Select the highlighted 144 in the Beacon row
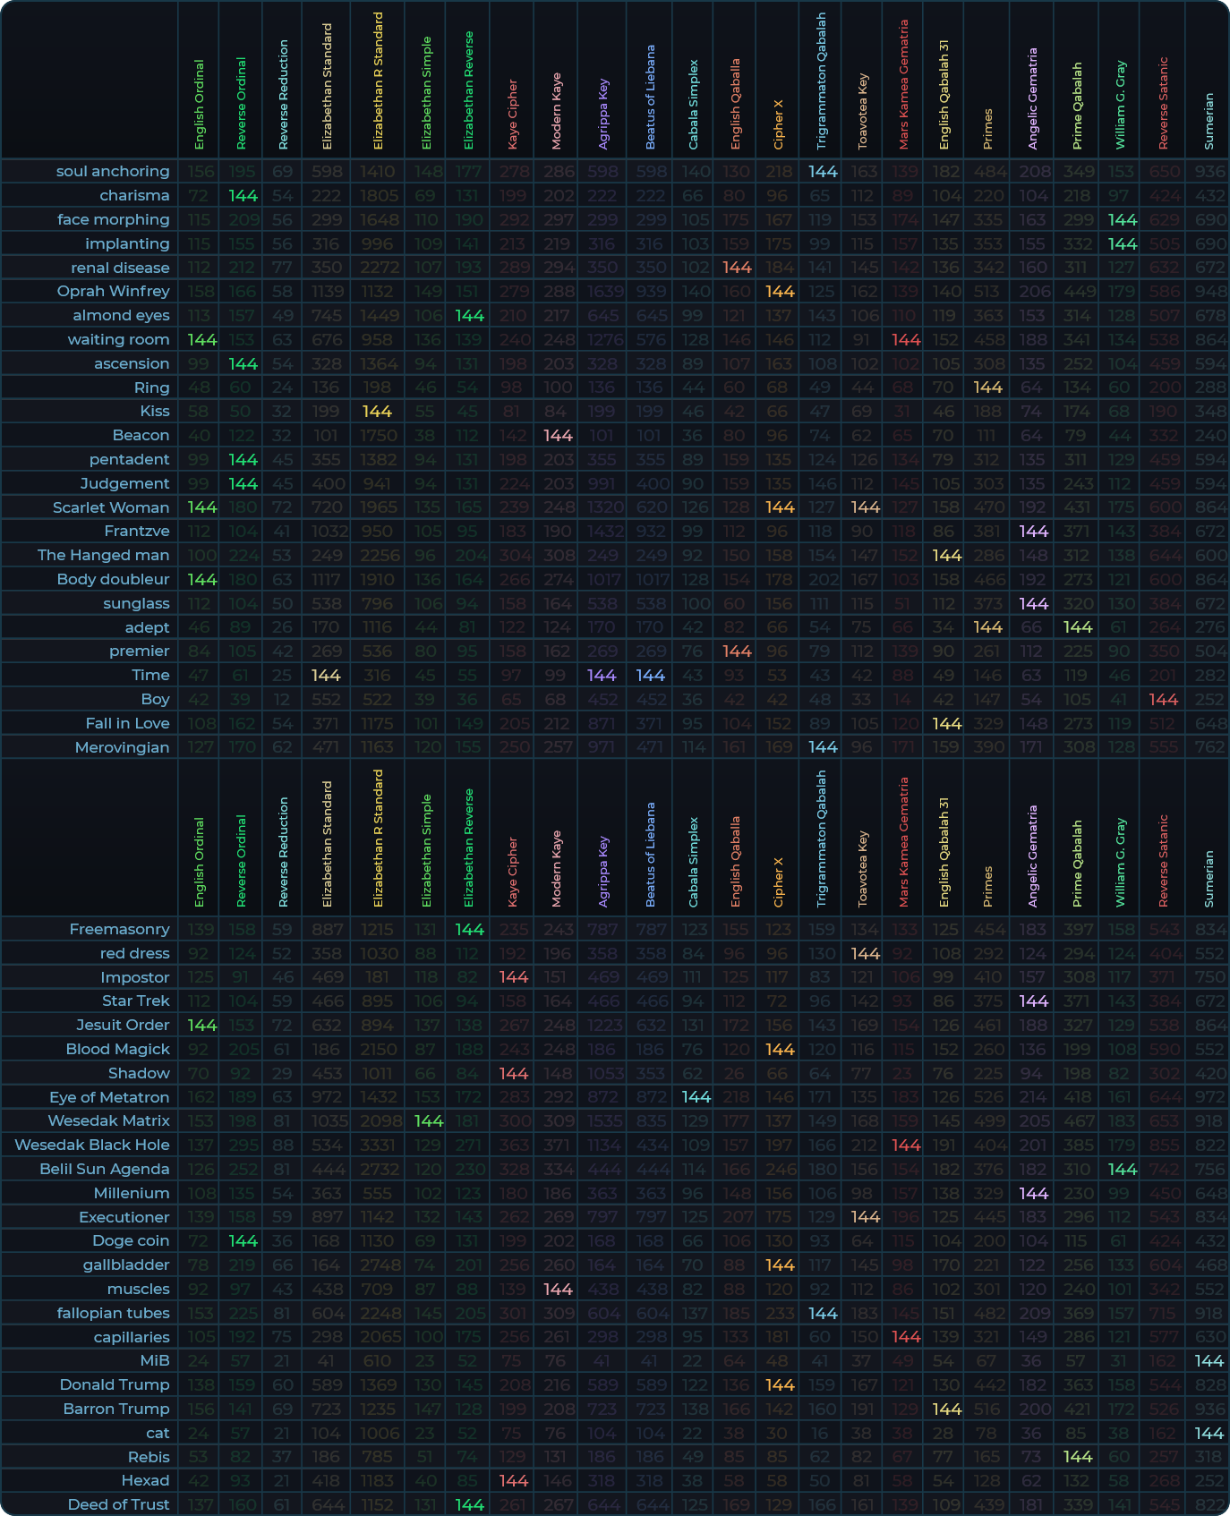 coord(558,435)
